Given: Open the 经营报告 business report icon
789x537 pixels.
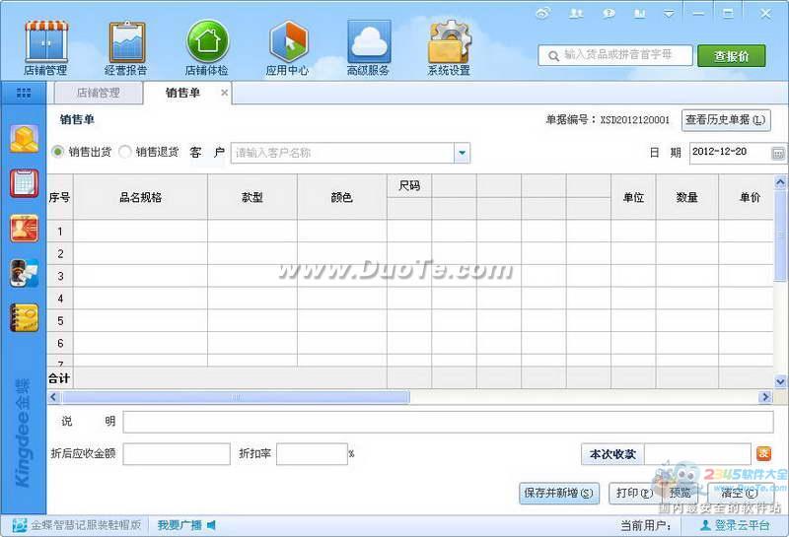Looking at the screenshot, I should point(126,42).
